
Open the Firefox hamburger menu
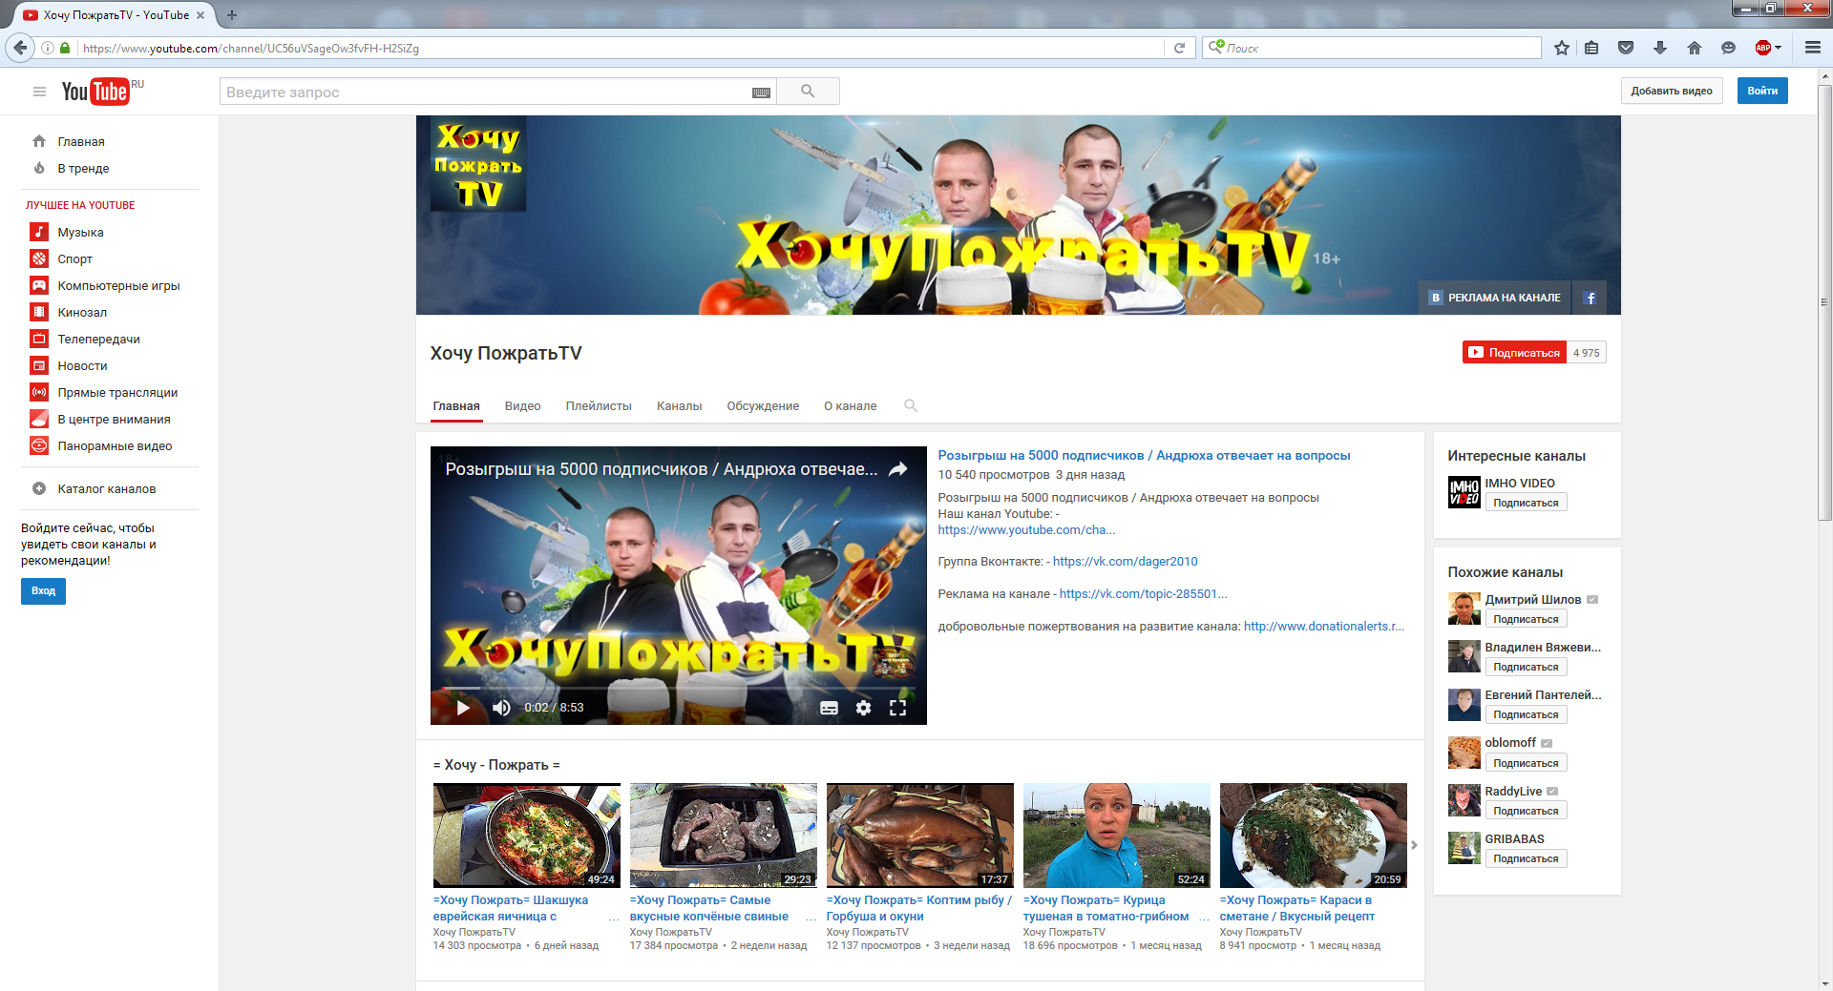tap(1813, 48)
